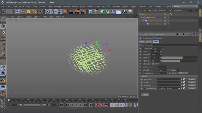Switch to Polygons mode in left sidebar
This screenshot has height=113, width=202.
click(3, 55)
